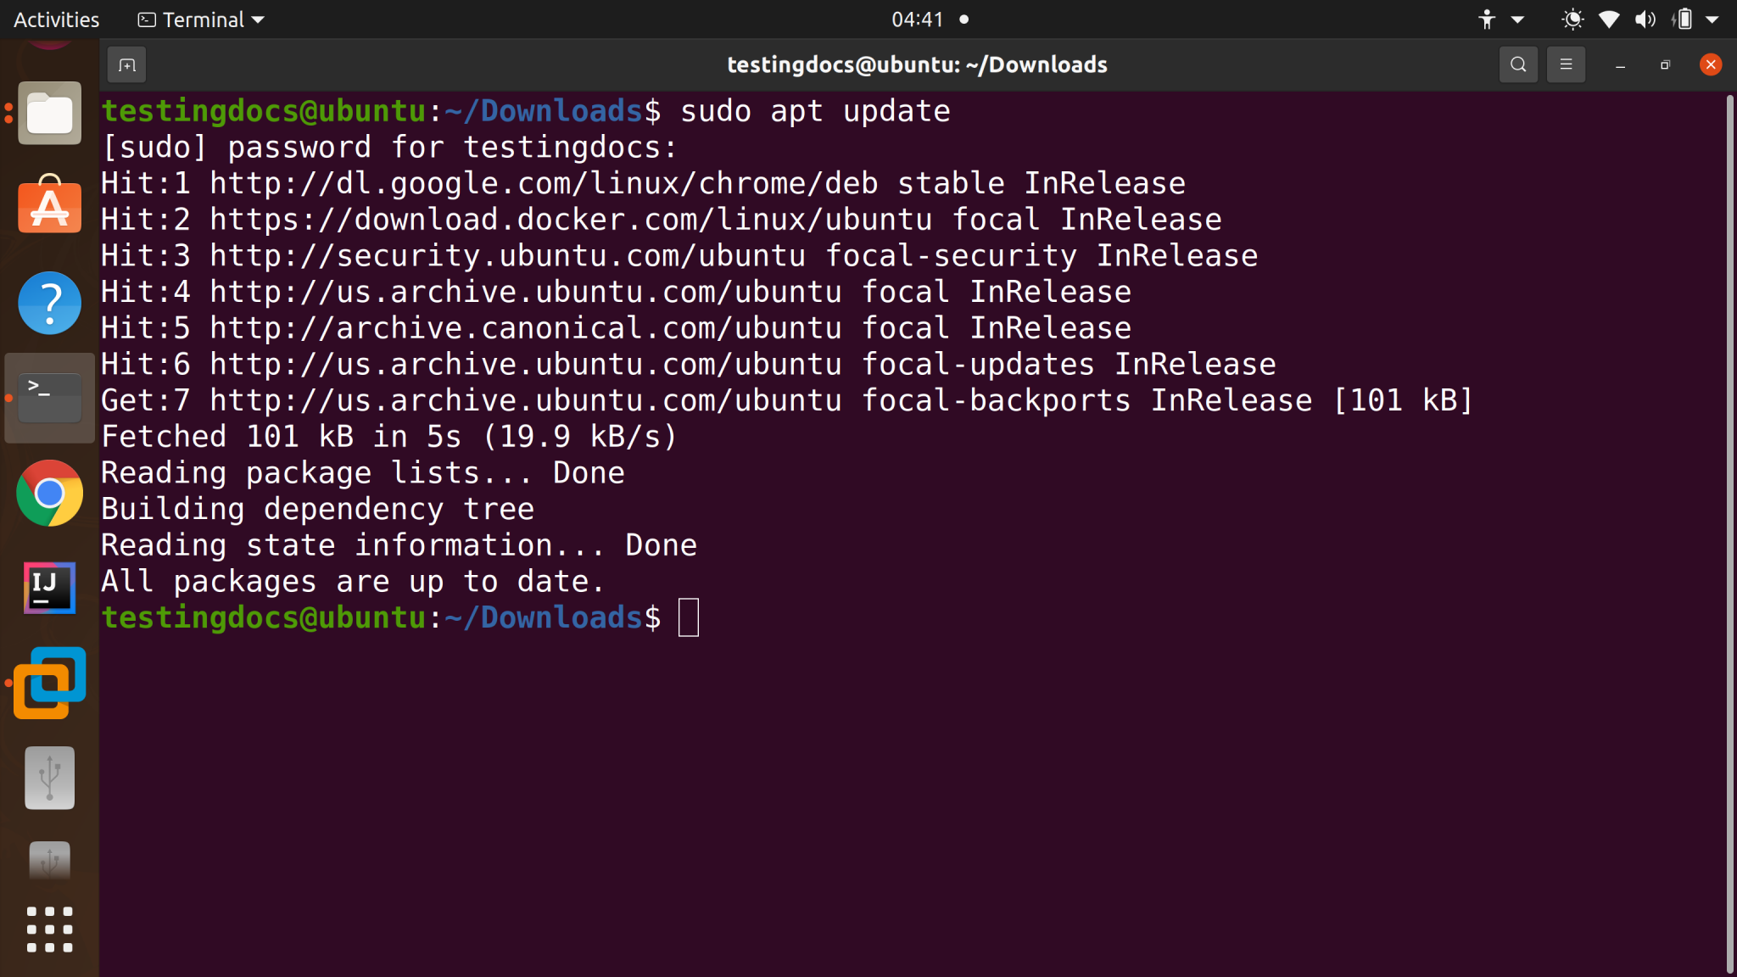Open IntelliJ IDEA from the dock
This screenshot has width=1737, height=977.
[48, 588]
